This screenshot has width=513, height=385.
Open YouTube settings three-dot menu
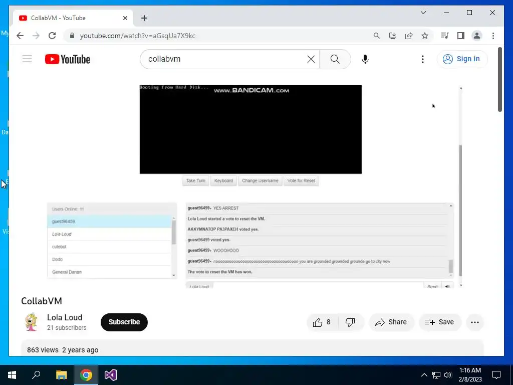423,59
